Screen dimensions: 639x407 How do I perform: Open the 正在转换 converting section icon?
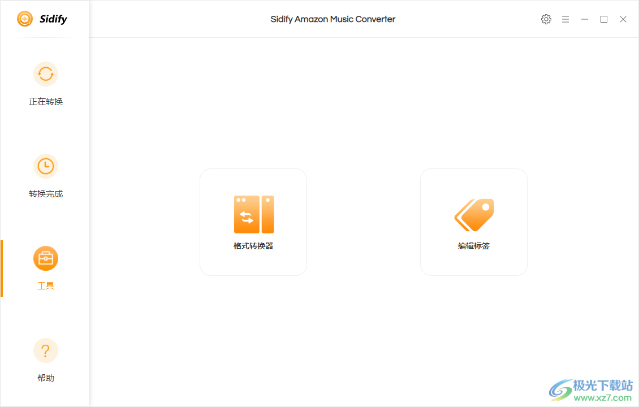(46, 74)
